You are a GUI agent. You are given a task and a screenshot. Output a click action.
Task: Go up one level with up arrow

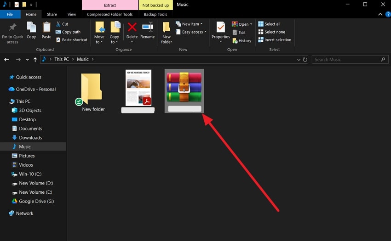click(x=35, y=60)
